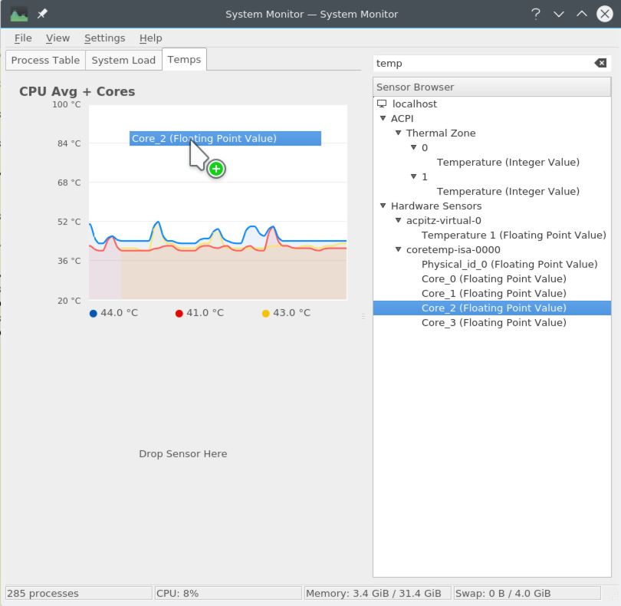Image resolution: width=621 pixels, height=606 pixels.
Task: Click the question mark help icon
Action: 535,15
